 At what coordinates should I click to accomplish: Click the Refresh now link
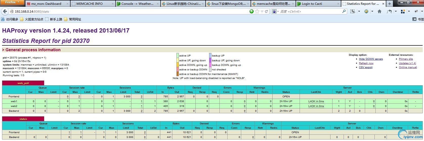(x=366, y=63)
